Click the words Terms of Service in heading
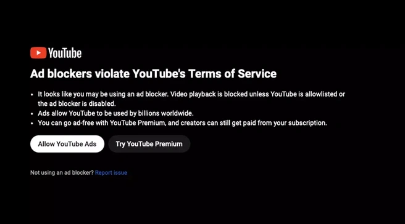This screenshot has height=224, width=405. pyautogui.click(x=233, y=74)
